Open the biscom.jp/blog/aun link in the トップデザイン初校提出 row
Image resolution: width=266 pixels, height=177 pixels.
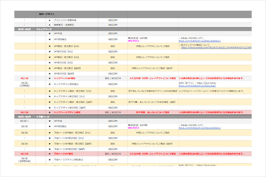point(197,85)
